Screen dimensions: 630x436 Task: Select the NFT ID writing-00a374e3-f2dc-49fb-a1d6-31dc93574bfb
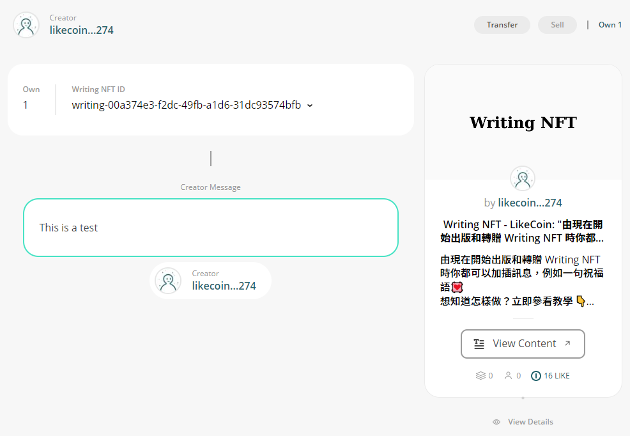point(187,105)
